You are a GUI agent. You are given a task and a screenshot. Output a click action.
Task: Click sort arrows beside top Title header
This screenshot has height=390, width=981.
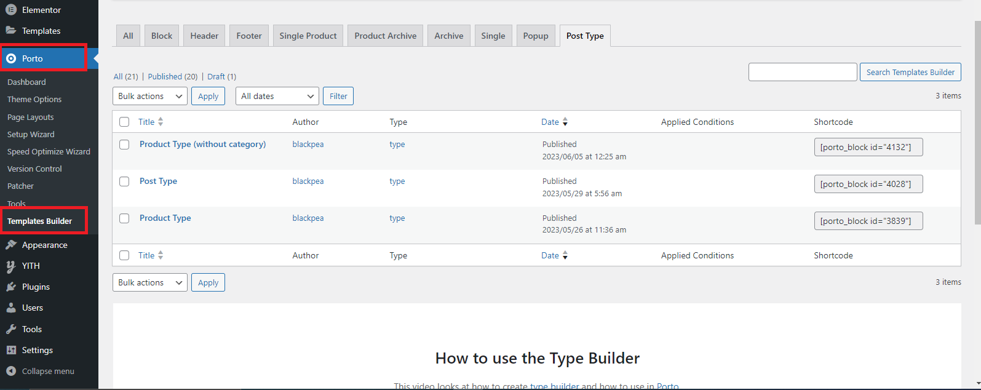(x=161, y=122)
